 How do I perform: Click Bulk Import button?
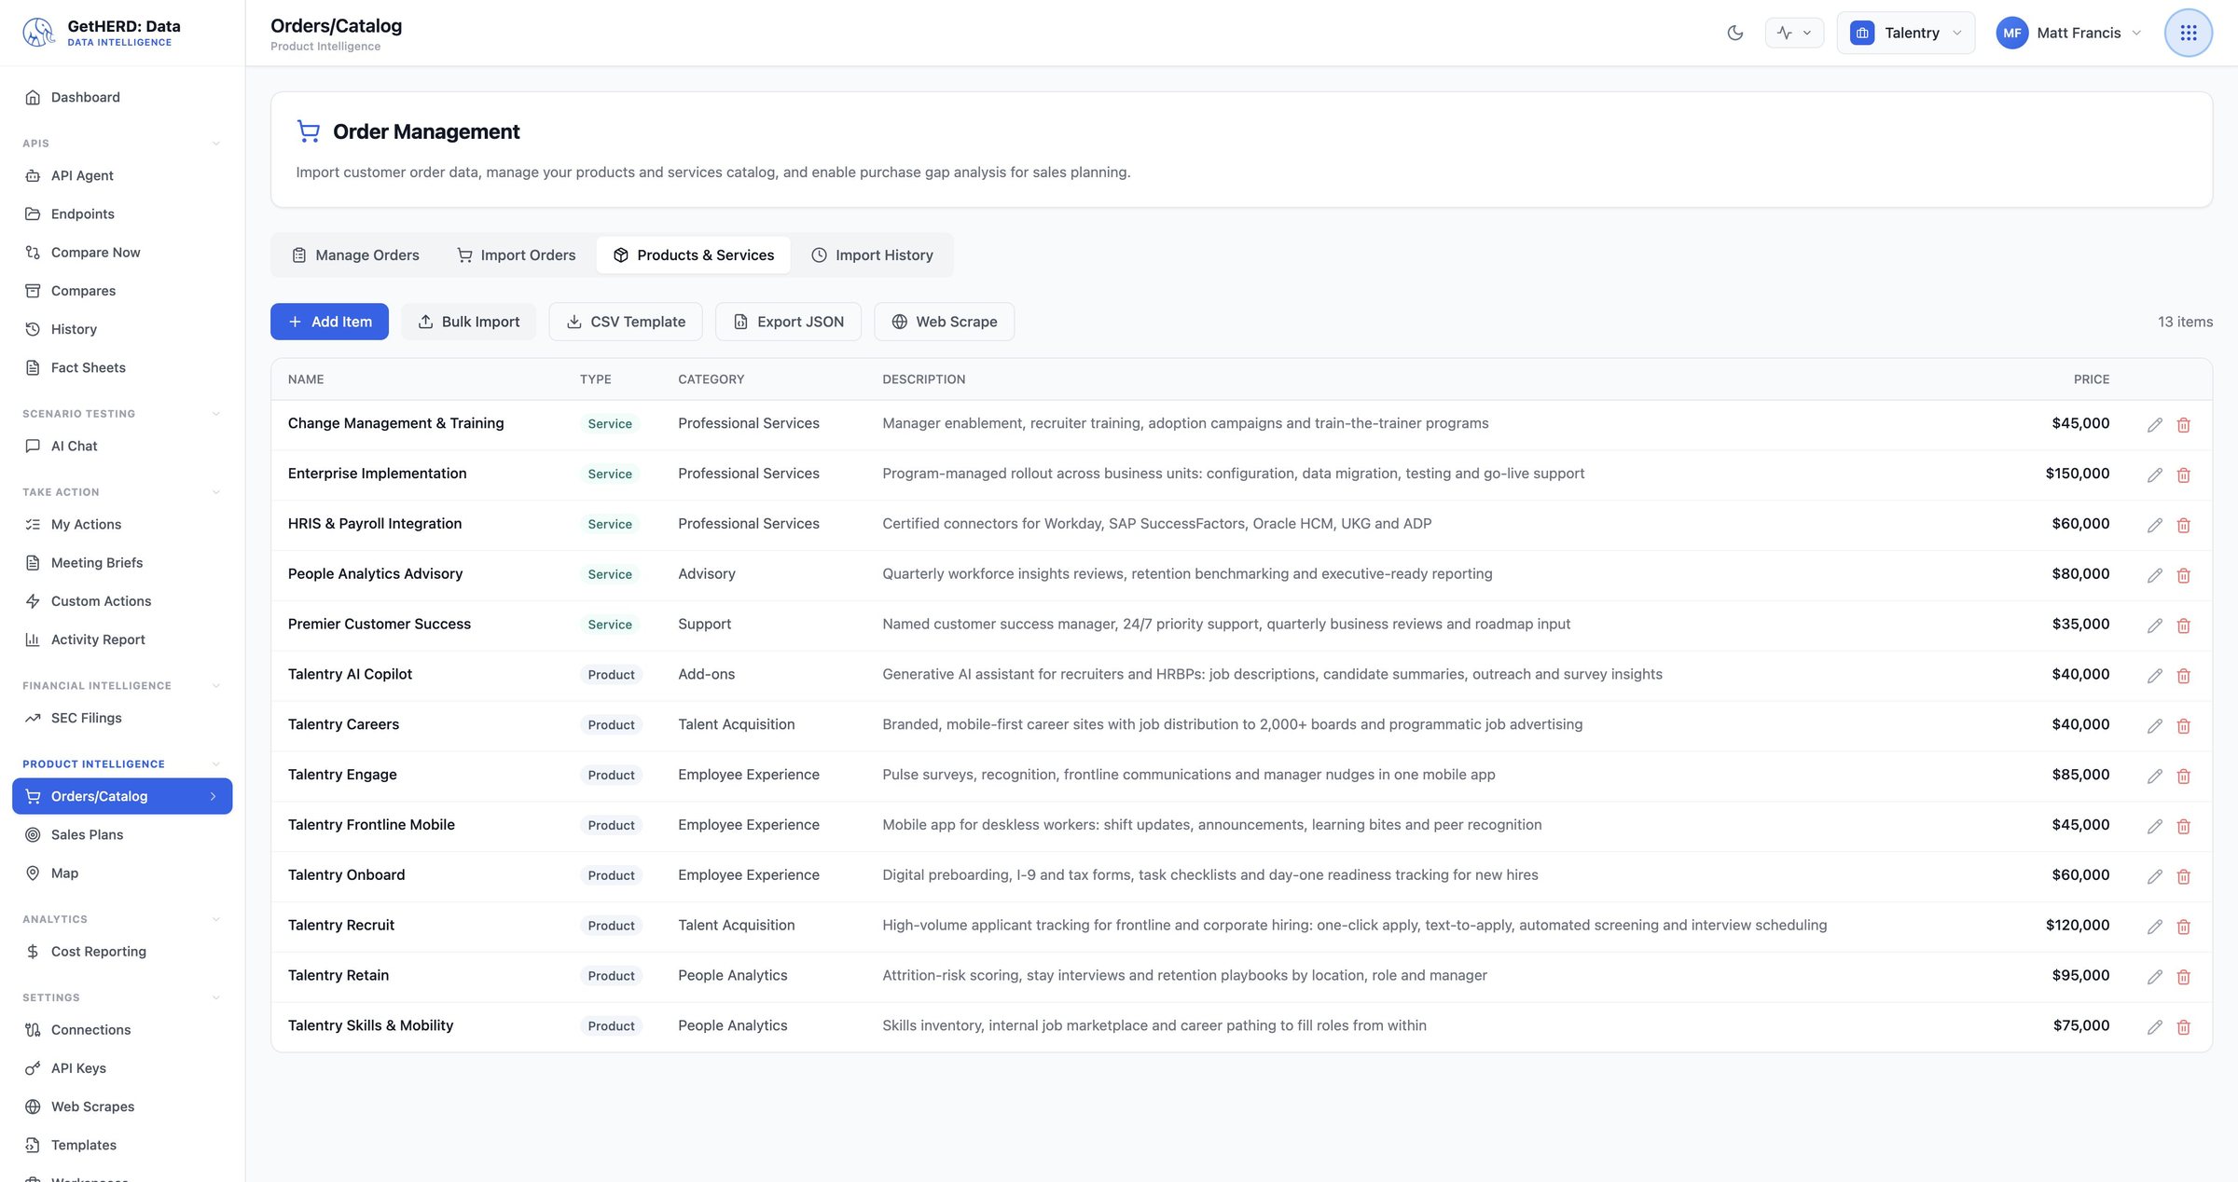point(468,322)
